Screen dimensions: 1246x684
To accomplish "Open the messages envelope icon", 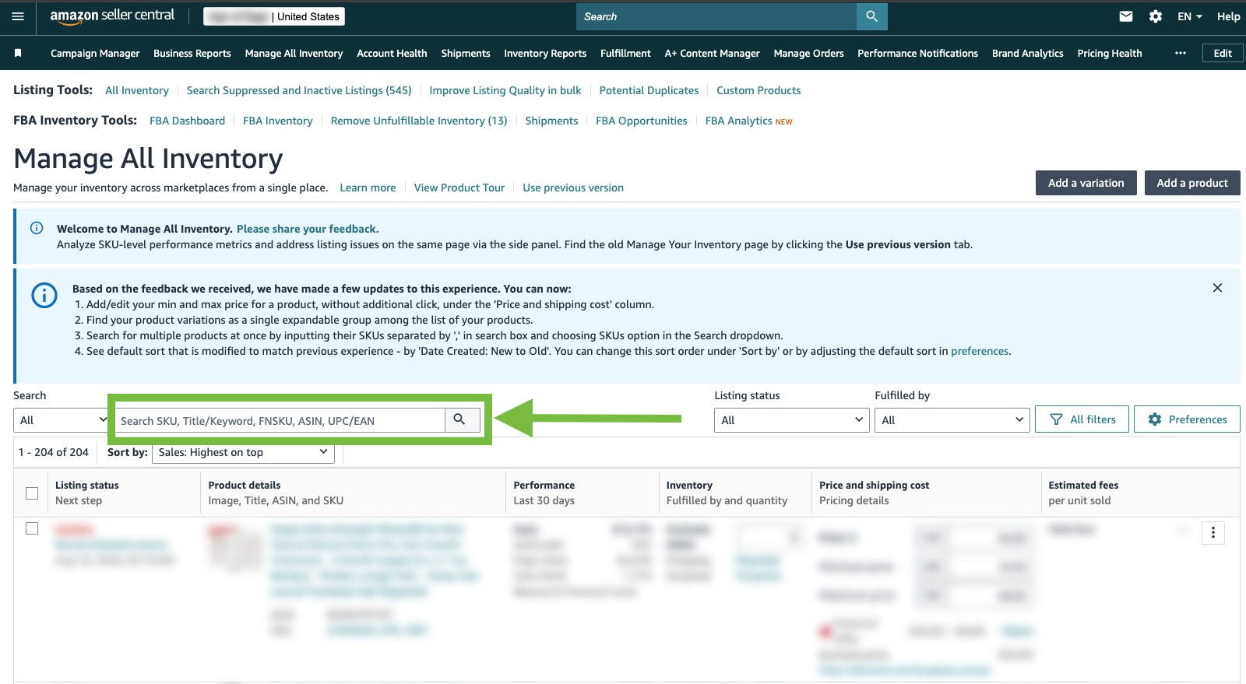I will 1126,16.
